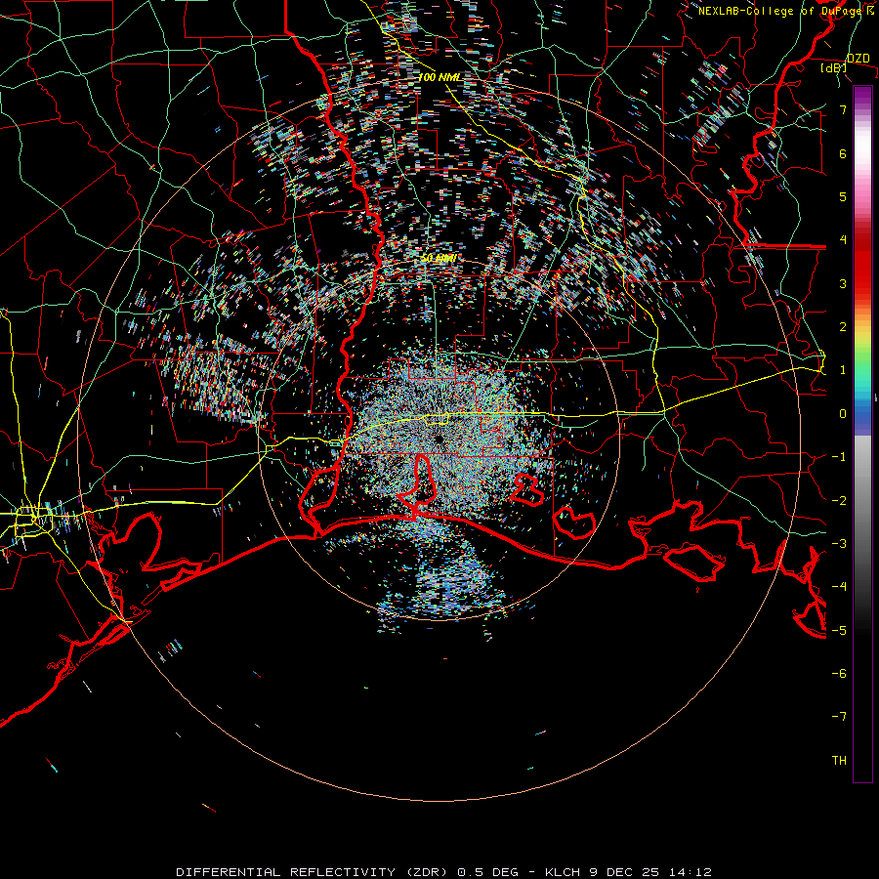Select the 4 dB scale label
The image size is (879, 879).
point(843,240)
